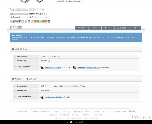Click the Klik za veću caption bar
The height and width of the screenshot is (124, 152).
point(76,122)
